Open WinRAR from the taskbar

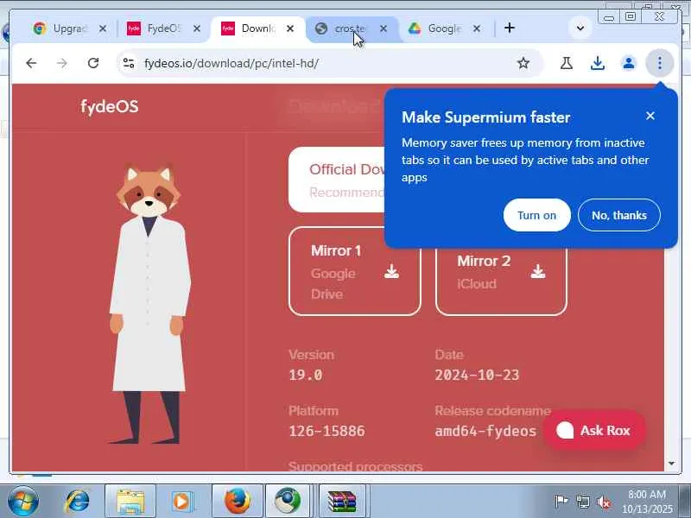pyautogui.click(x=342, y=502)
